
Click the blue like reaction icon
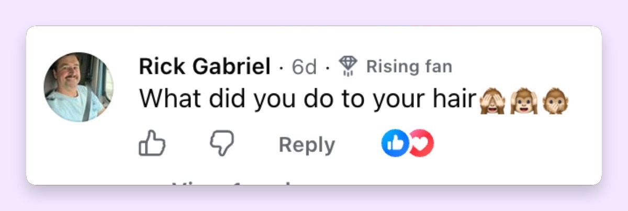pyautogui.click(x=395, y=144)
